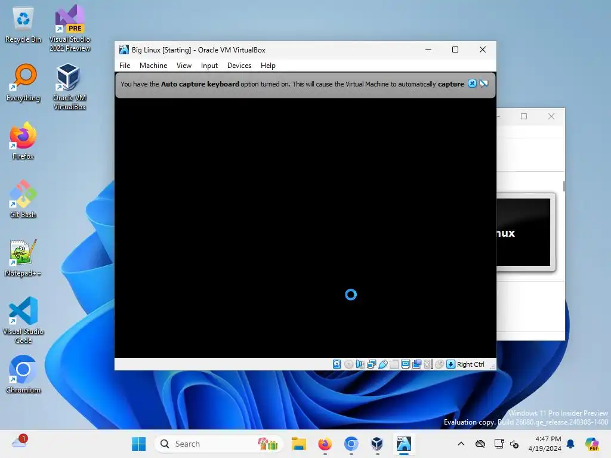Maximize the background VirtualBox Manager window
611x458 pixels.
[524, 116]
